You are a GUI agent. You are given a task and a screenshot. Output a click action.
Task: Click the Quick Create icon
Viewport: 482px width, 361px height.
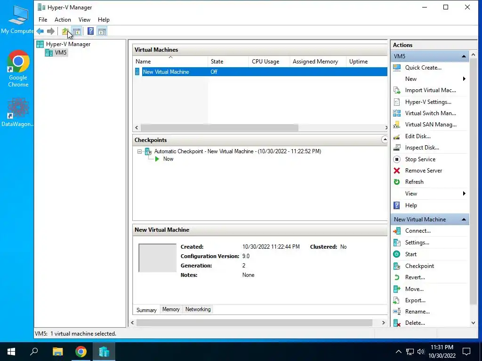pyautogui.click(x=397, y=68)
